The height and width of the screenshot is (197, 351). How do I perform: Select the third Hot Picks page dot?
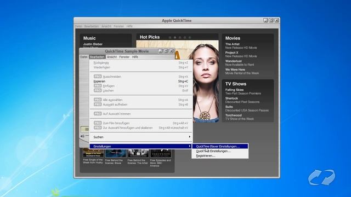pyautogui.click(x=180, y=38)
